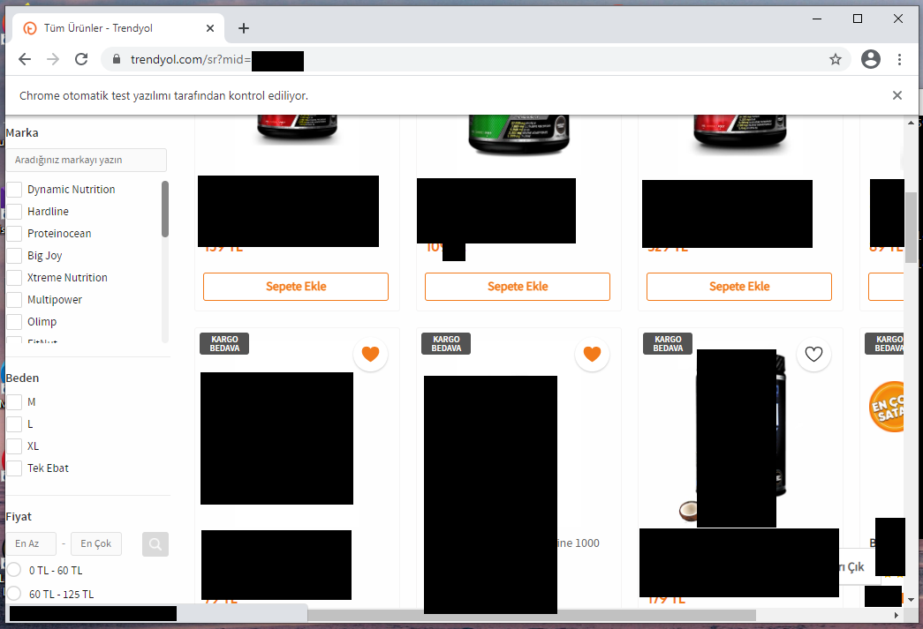Focus the En Çok maximum price field

click(96, 543)
